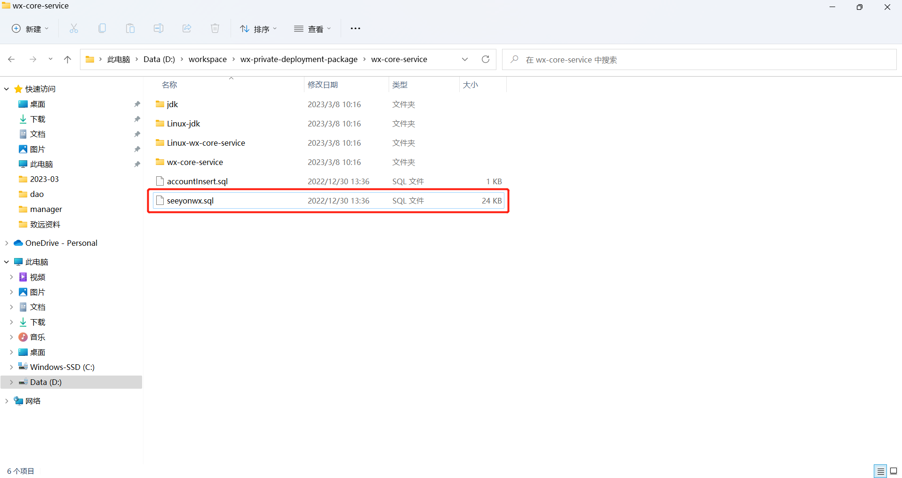The image size is (902, 478).
Task: Click the Paste clipboard icon
Action: [x=130, y=29]
